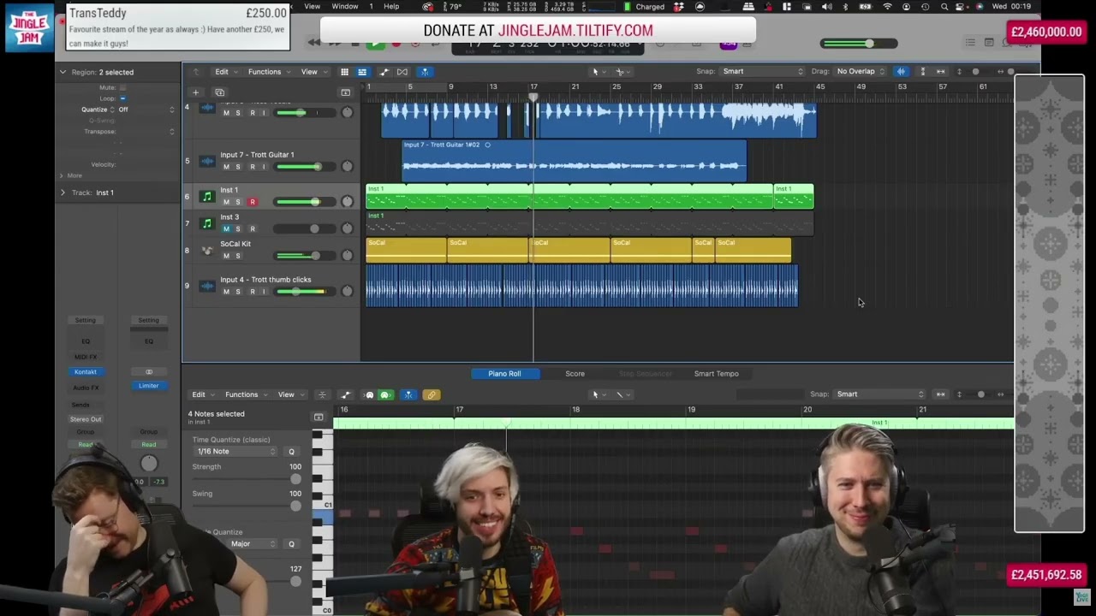Mute the Input 7 - Trott Guitar 1 track
Screen dimensions: 1096x616
coord(226,167)
